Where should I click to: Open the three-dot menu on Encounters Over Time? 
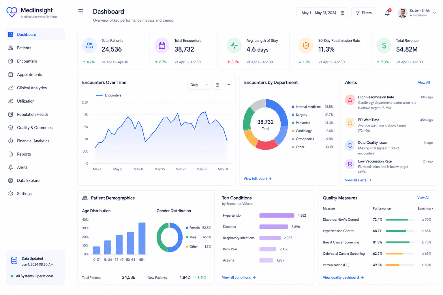point(228,85)
